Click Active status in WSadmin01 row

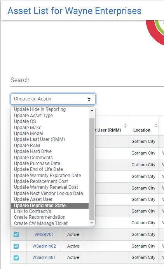click(x=73, y=257)
